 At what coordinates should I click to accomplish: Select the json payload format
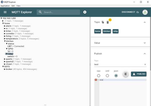coord(116,76)
